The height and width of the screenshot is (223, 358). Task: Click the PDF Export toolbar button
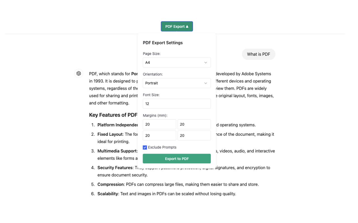pyautogui.click(x=177, y=26)
